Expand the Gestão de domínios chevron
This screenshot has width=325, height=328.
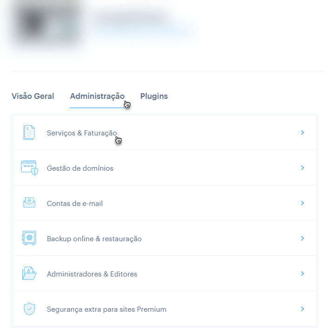click(x=302, y=168)
